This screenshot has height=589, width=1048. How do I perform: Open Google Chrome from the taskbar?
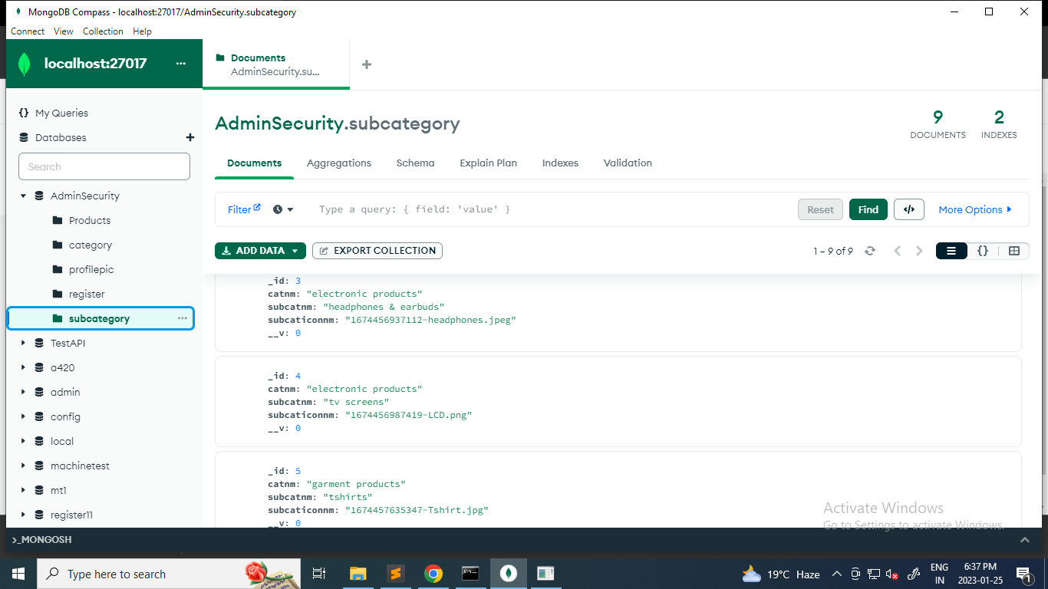[433, 574]
